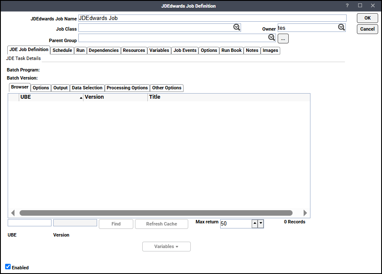The image size is (382, 274).
Task: Click the horizontal scrollbar thumb in Browser table
Action: (156, 213)
